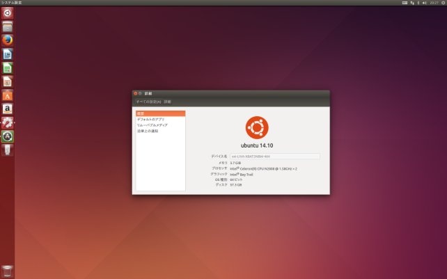Minimize the 詳細 details window
Viewport: 447px width, 279px height.
tap(140, 93)
